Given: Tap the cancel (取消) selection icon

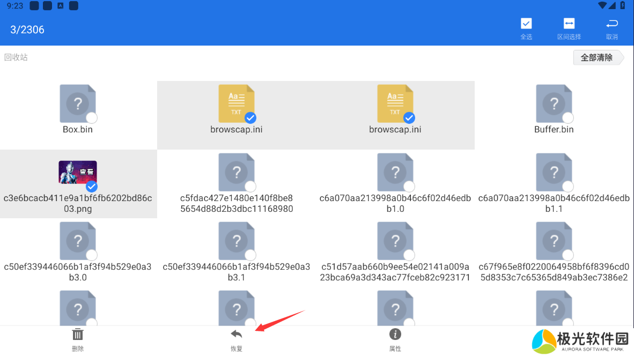Looking at the screenshot, I should tap(611, 24).
